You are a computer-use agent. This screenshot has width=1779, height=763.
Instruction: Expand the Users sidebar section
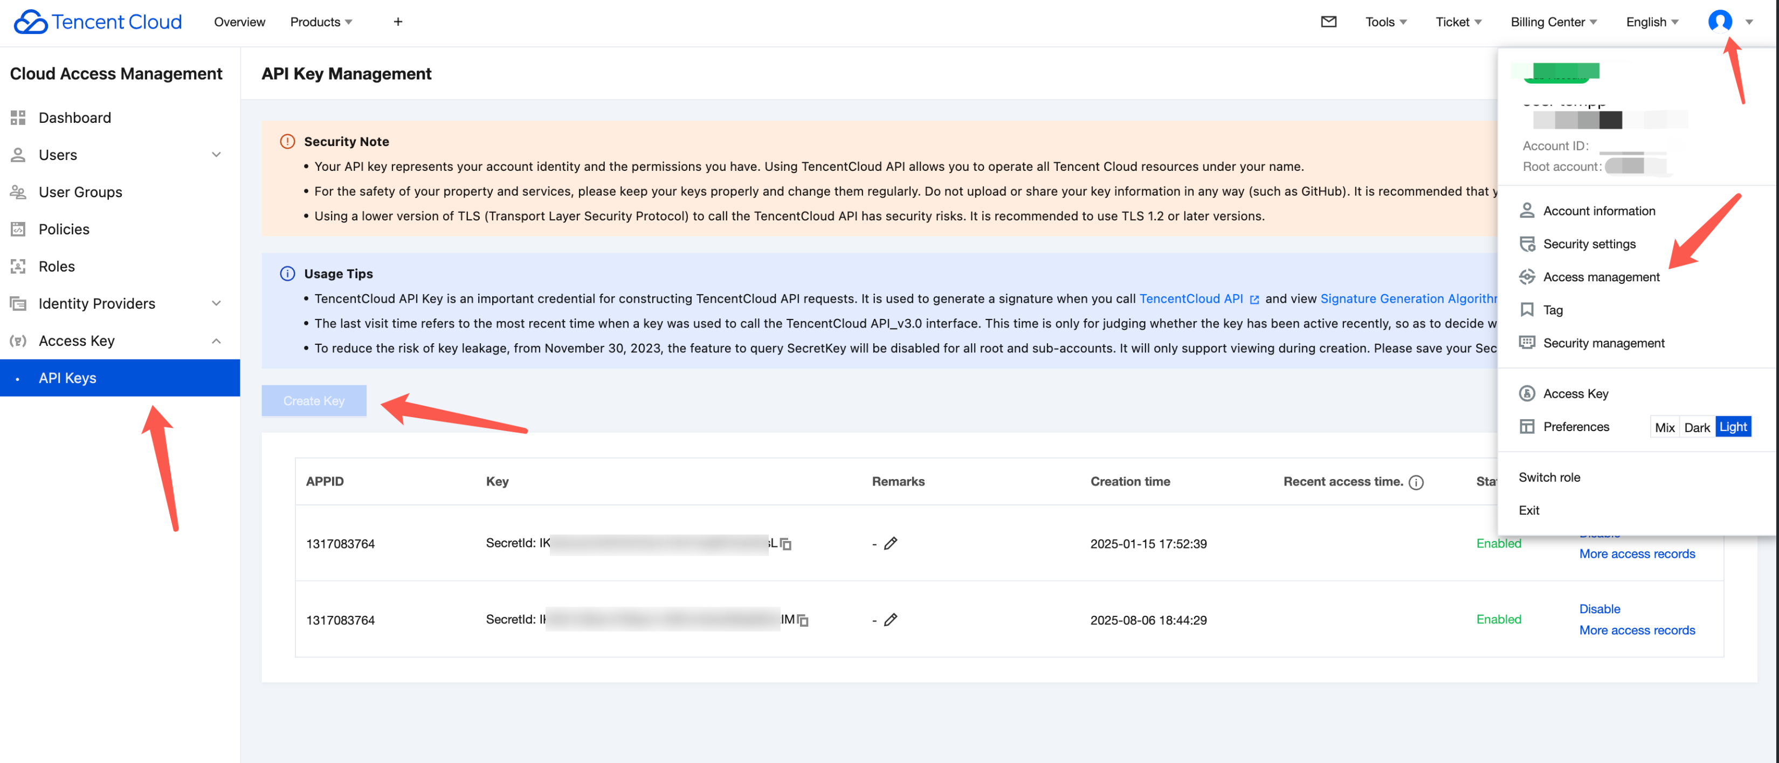coord(216,155)
